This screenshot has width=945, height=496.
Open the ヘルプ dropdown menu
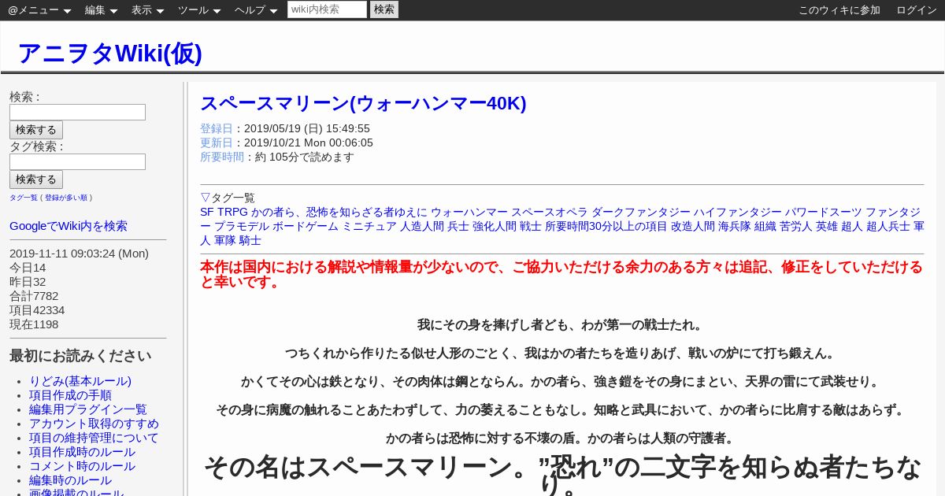point(256,10)
